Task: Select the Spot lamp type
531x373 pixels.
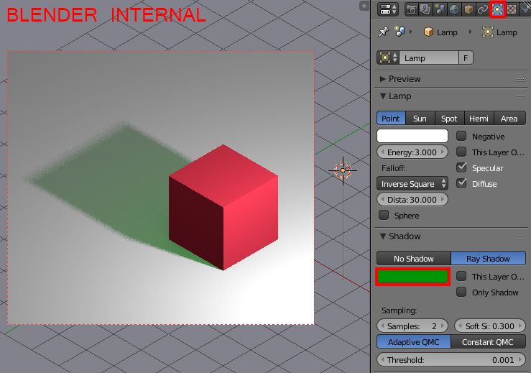Action: pyautogui.click(x=449, y=119)
